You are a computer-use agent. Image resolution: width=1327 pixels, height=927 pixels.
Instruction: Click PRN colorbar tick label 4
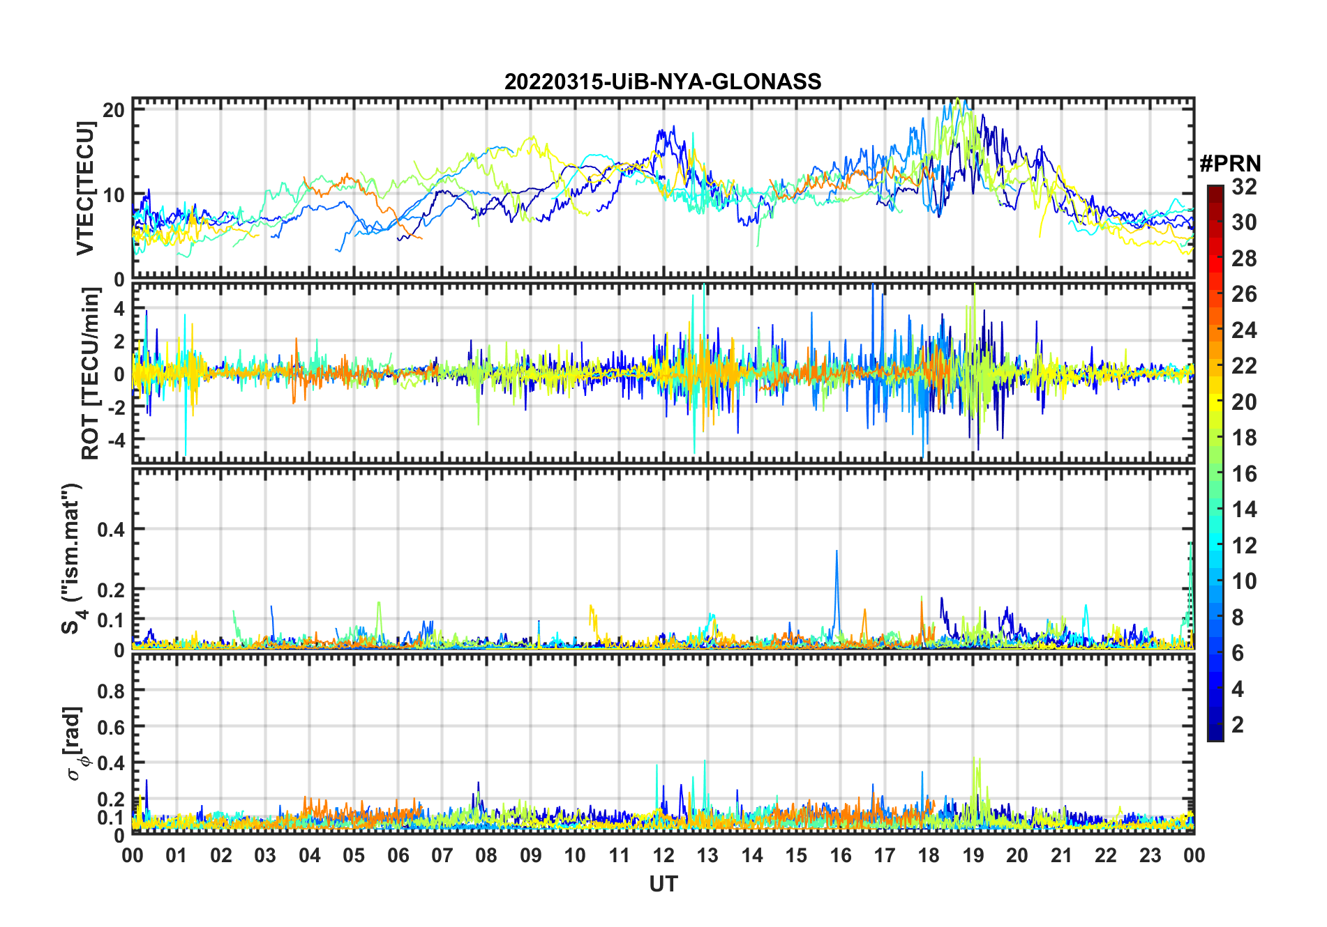coord(1238,689)
